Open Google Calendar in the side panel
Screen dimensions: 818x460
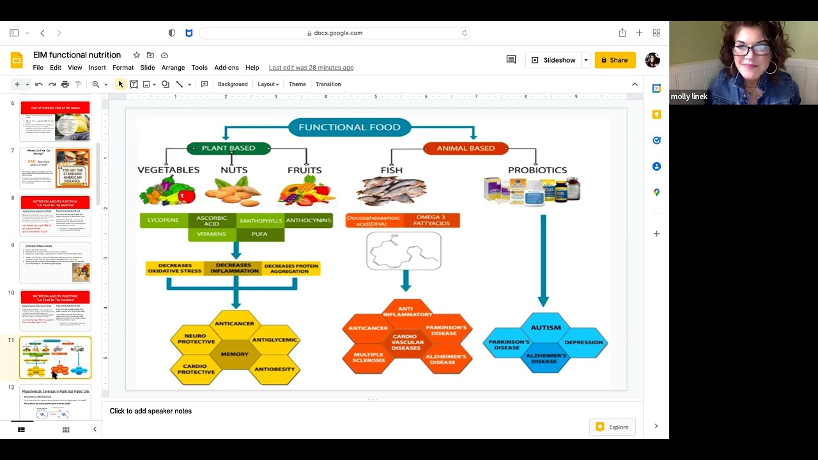[656, 89]
